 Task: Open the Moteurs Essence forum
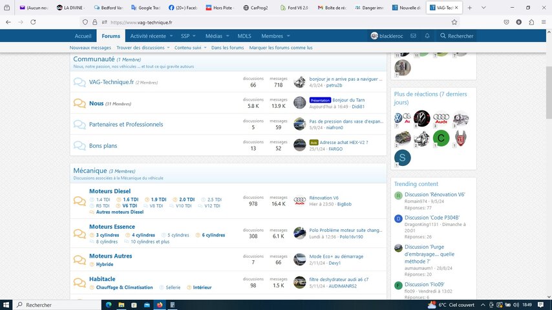point(112,227)
